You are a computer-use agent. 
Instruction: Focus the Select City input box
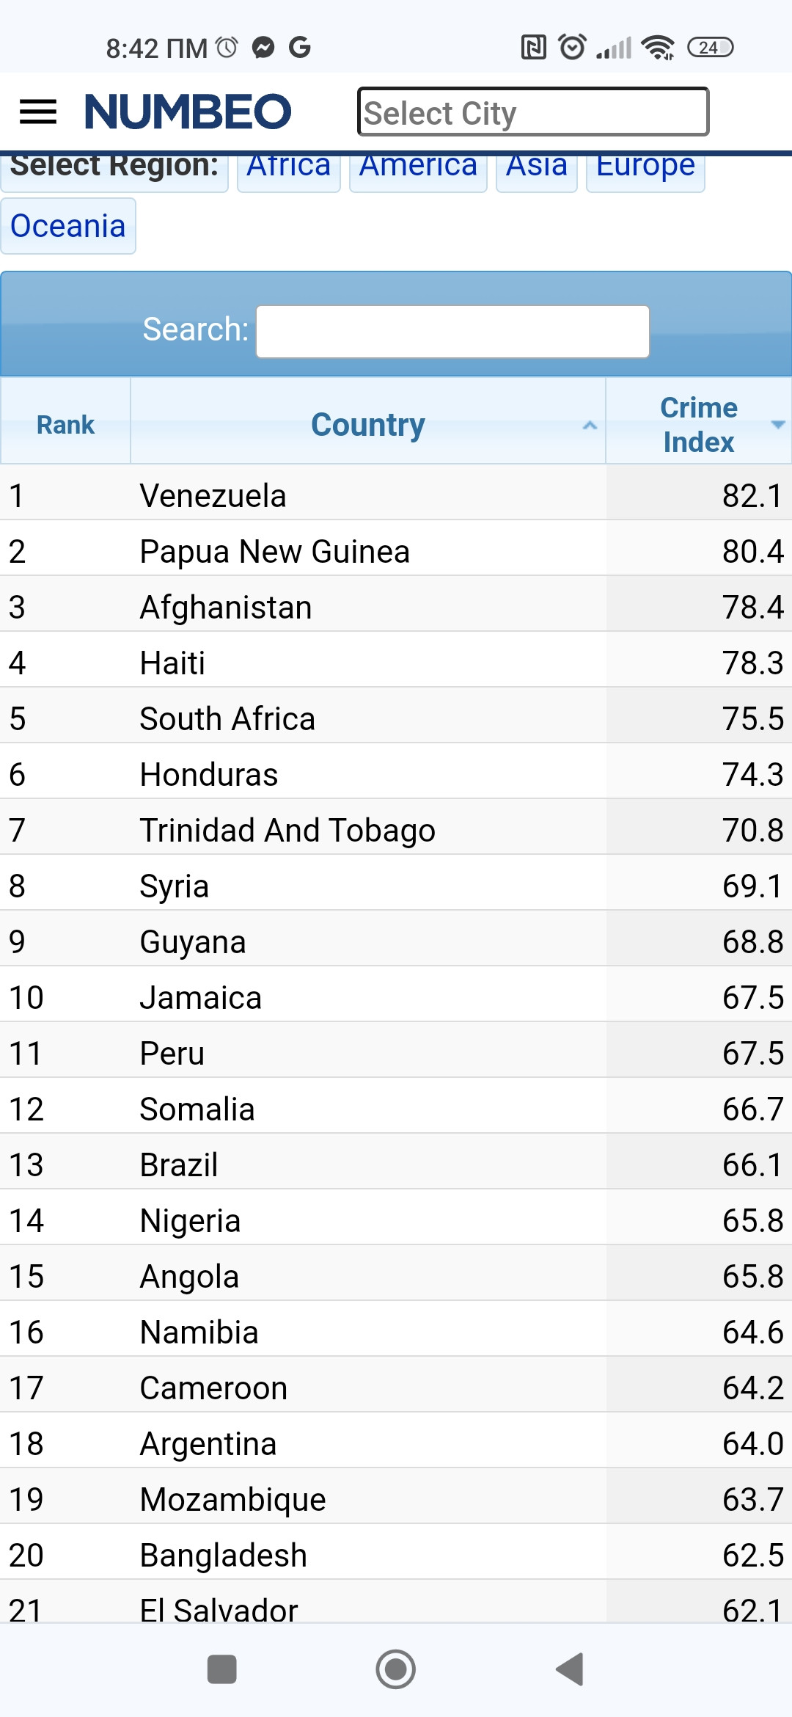click(x=533, y=112)
